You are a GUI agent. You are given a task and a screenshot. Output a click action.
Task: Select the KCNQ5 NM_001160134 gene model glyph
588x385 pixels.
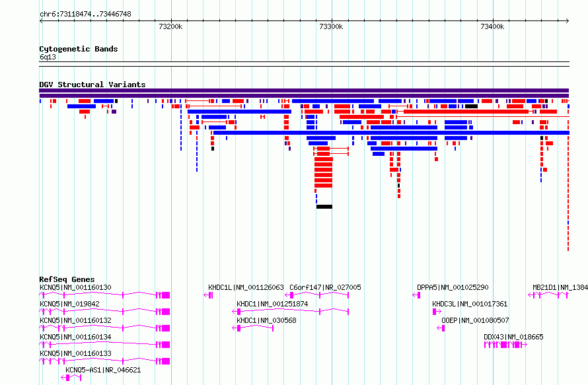(104, 345)
